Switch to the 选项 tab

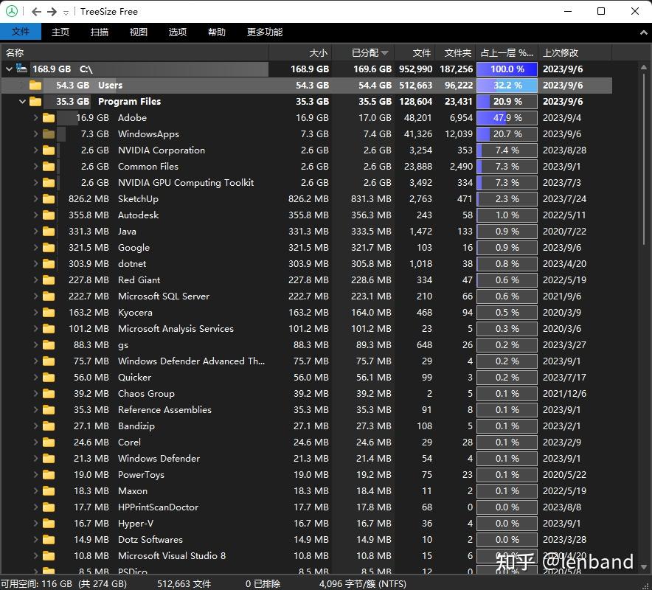178,32
